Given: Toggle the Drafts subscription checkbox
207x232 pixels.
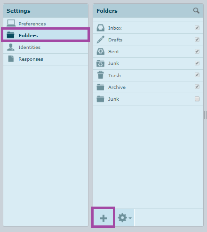Looking at the screenshot, I should click(197, 40).
